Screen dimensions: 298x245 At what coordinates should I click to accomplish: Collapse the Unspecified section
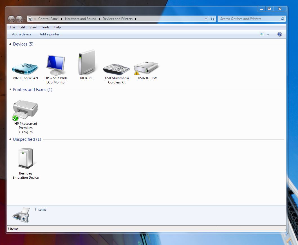(10, 139)
